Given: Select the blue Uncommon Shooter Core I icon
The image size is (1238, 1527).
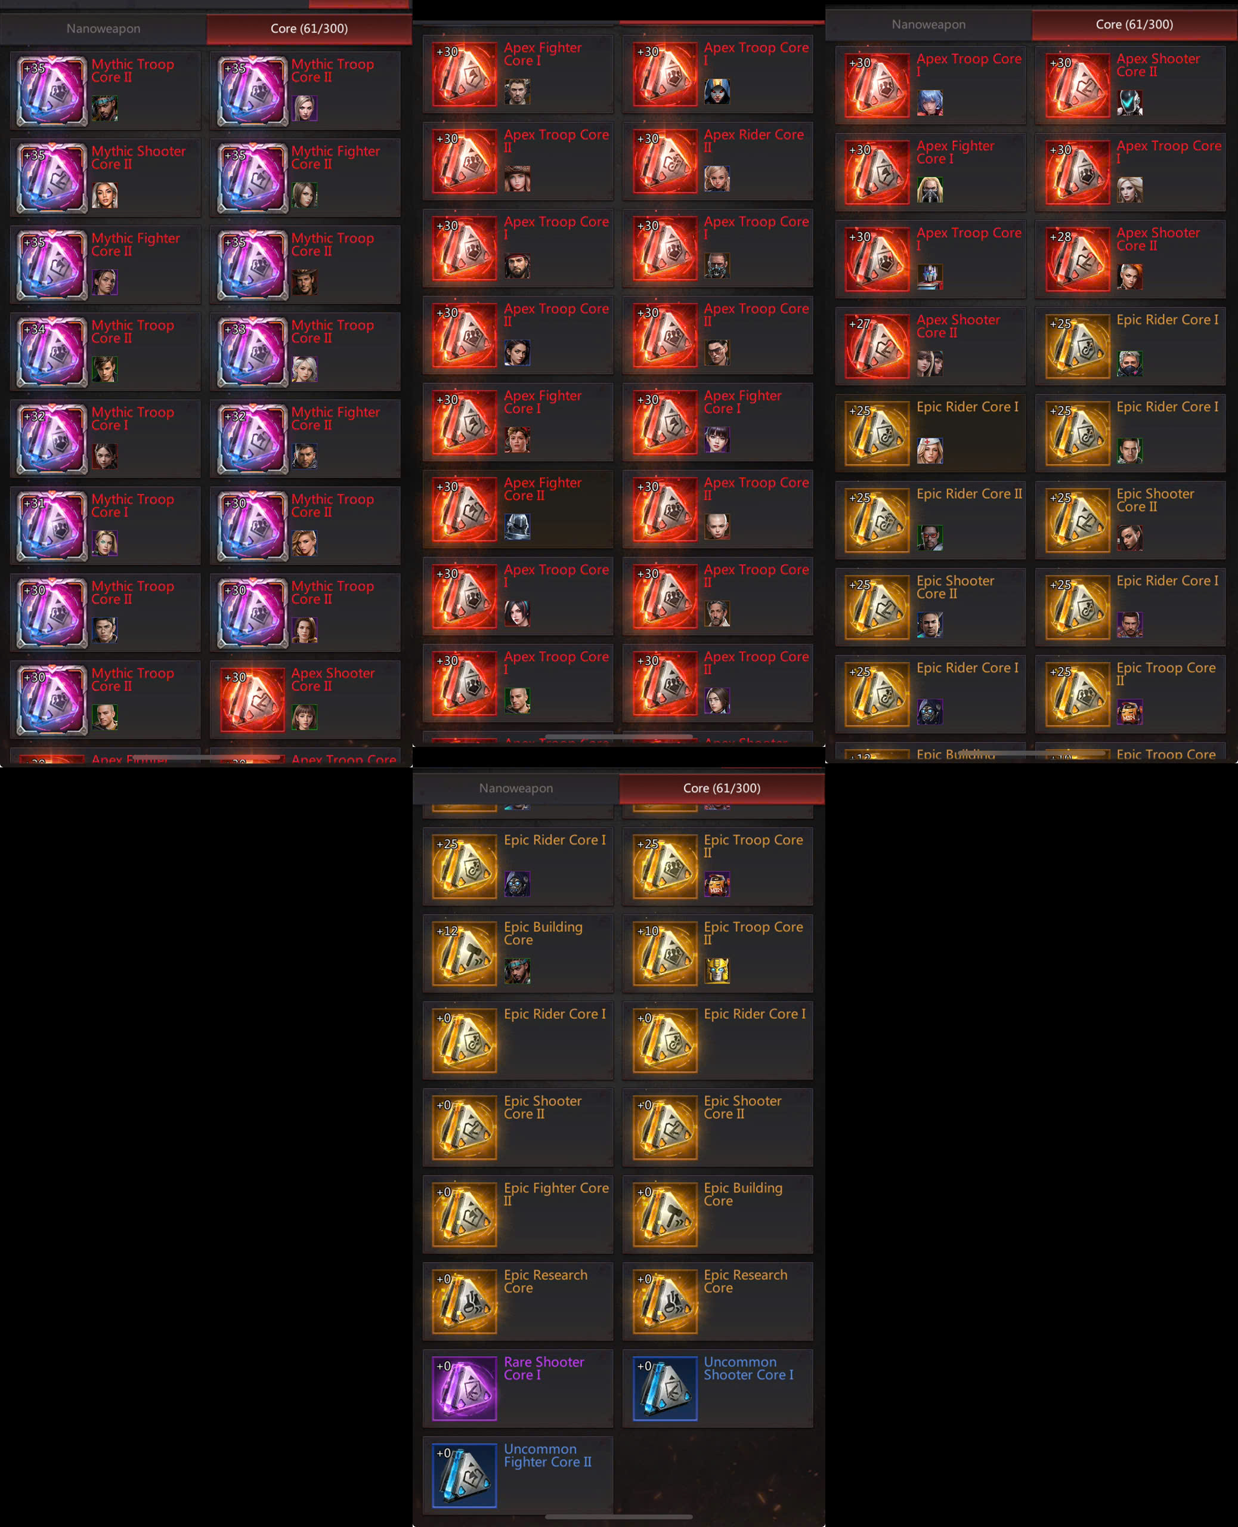Looking at the screenshot, I should tap(665, 1388).
